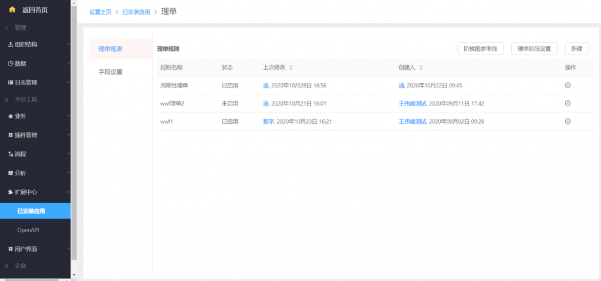Screen dimensions: 601x281
Task: Click the 日志管理 list icon
Action: click(10, 83)
